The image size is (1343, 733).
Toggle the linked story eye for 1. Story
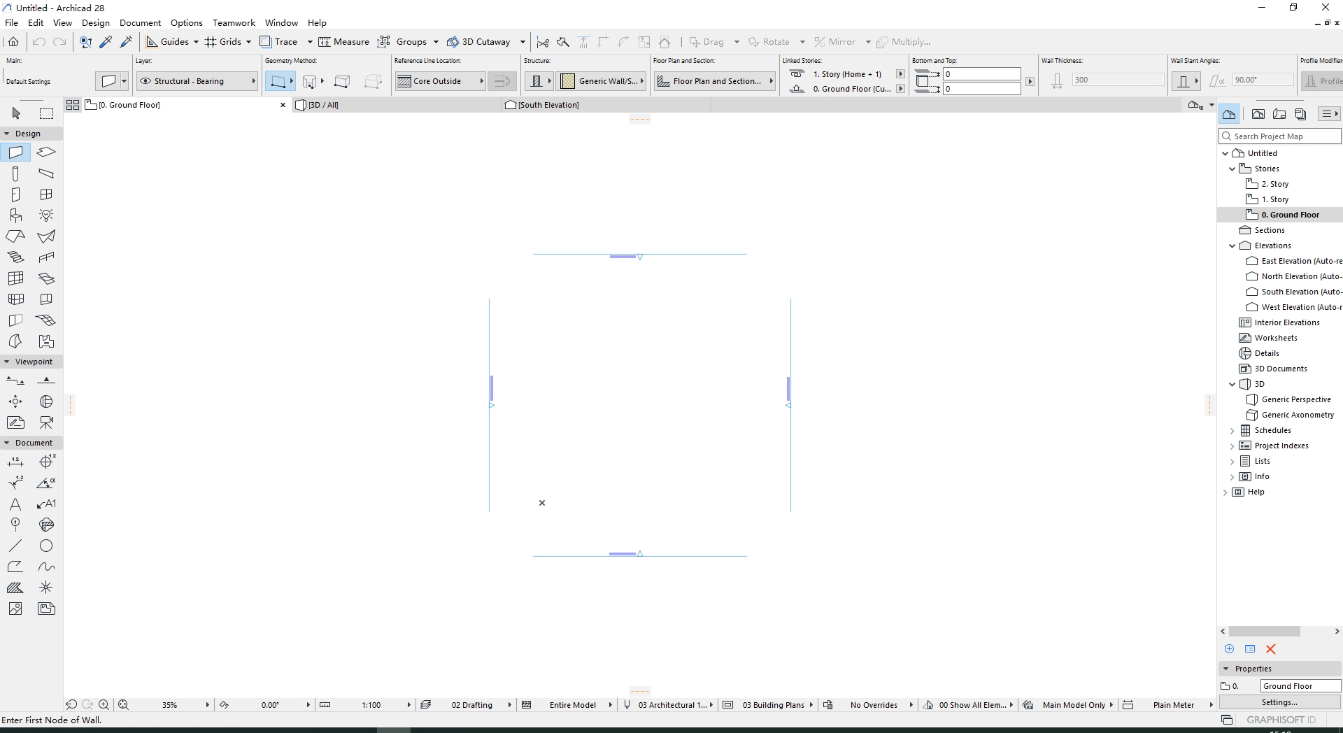tap(797, 73)
